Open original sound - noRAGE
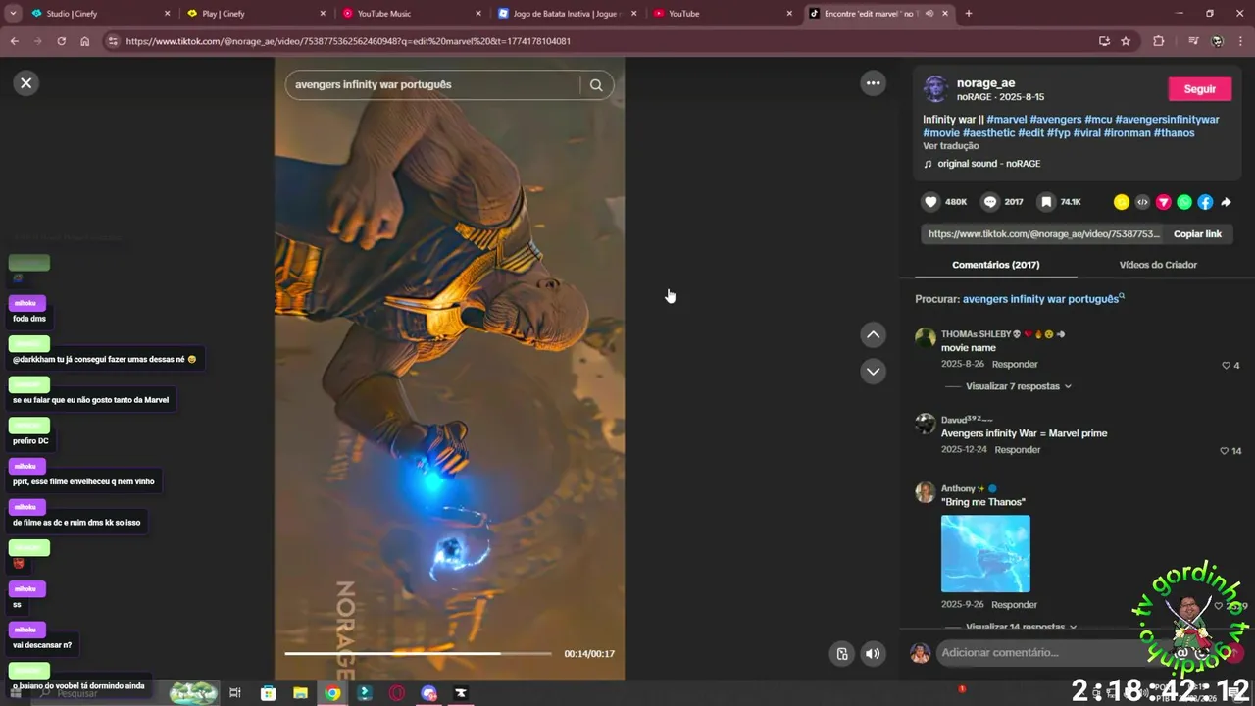1255x706 pixels. click(988, 164)
